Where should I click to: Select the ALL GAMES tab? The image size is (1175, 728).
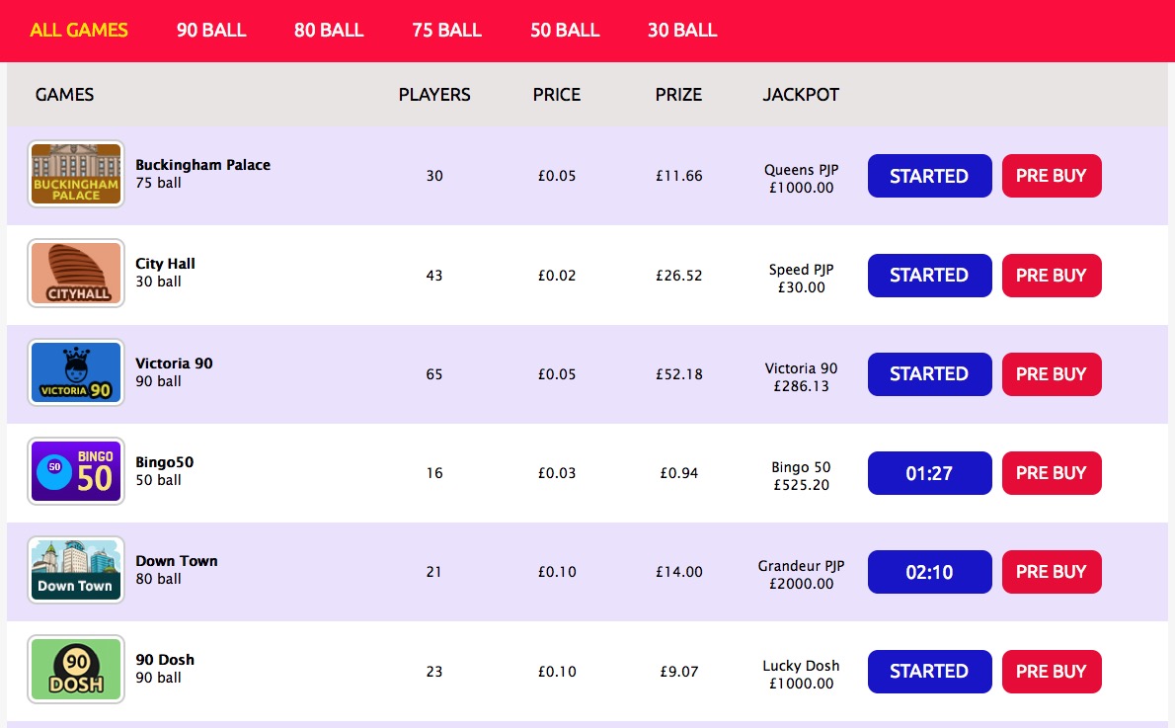tap(79, 31)
